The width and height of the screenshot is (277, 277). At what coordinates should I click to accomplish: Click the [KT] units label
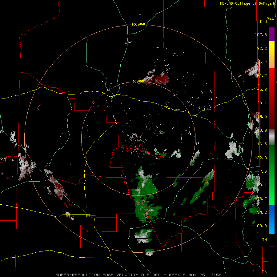(x=263, y=21)
